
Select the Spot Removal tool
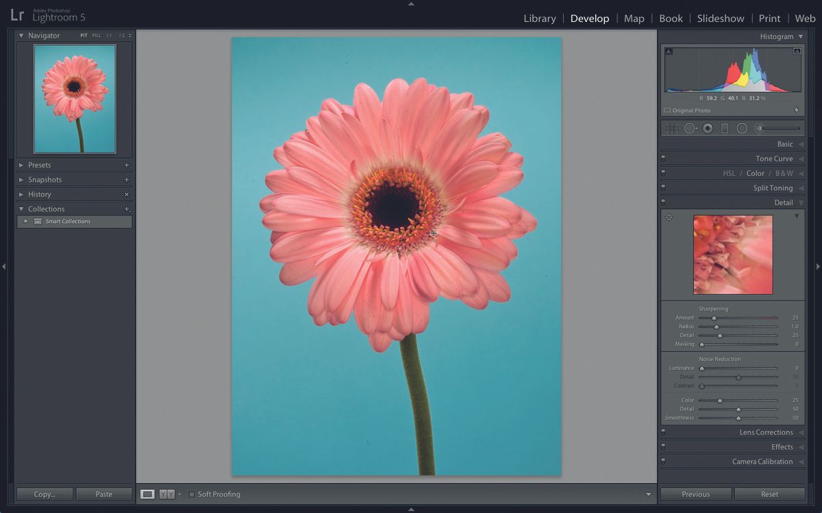point(690,128)
